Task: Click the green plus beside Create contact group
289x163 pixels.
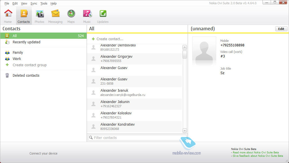Action: point(7,65)
